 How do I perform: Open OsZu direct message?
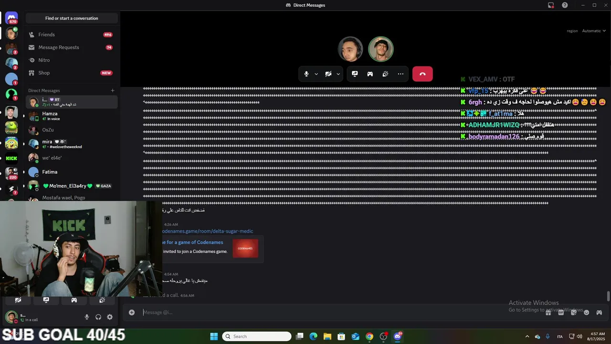[x=72, y=130]
